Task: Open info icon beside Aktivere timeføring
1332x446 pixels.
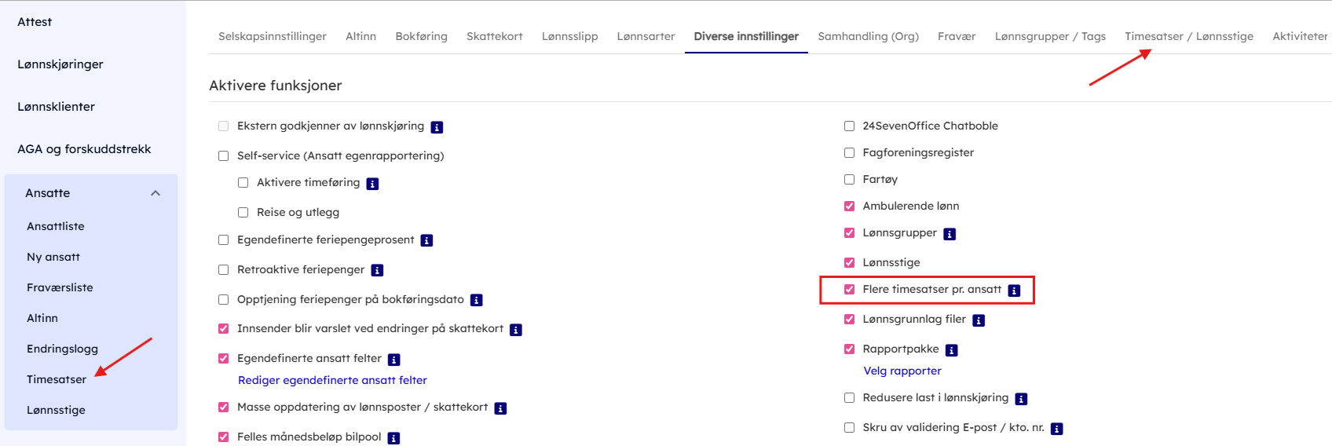Action: coord(372,184)
